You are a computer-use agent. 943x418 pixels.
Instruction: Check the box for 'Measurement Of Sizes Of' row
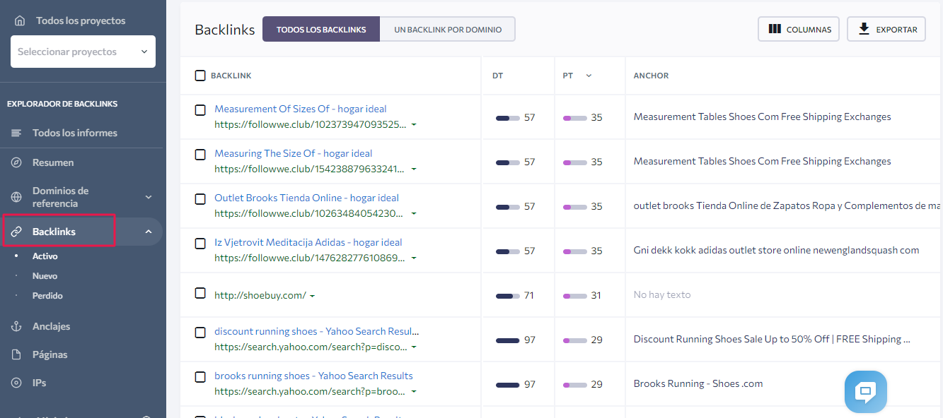point(200,110)
